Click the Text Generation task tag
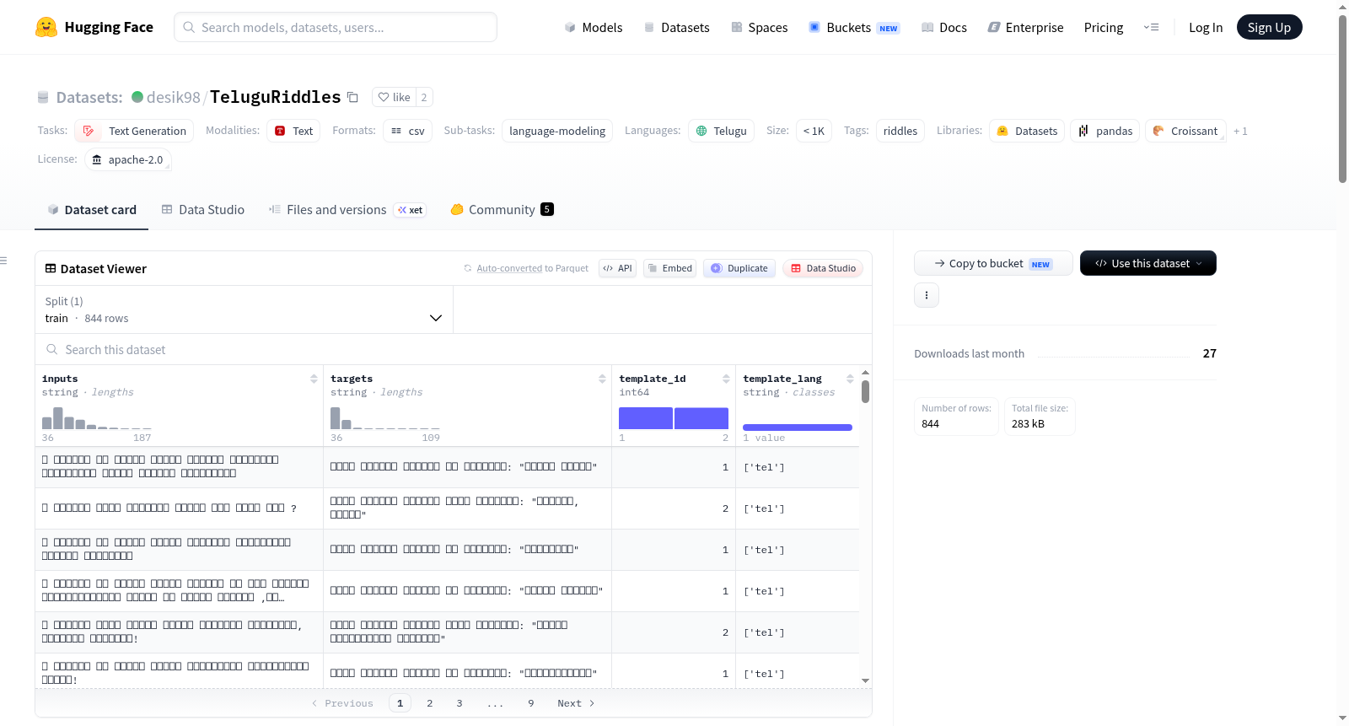The width and height of the screenshot is (1349, 726). tap(134, 131)
